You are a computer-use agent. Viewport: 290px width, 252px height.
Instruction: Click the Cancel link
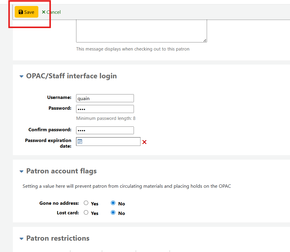[x=51, y=12]
